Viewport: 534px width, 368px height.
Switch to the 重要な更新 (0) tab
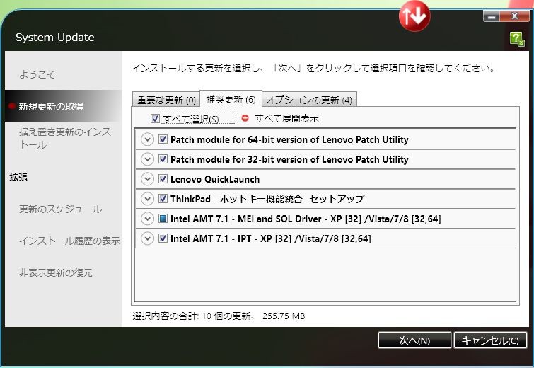[166, 100]
